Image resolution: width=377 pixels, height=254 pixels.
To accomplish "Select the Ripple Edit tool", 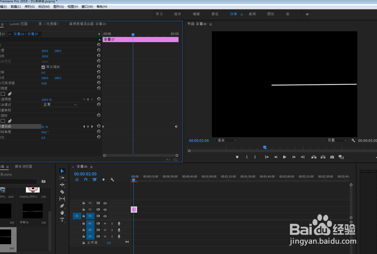I will click(x=62, y=185).
